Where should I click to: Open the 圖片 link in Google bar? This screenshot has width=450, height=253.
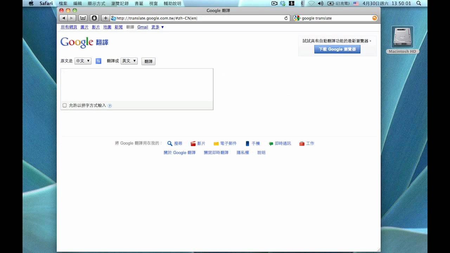point(84,27)
